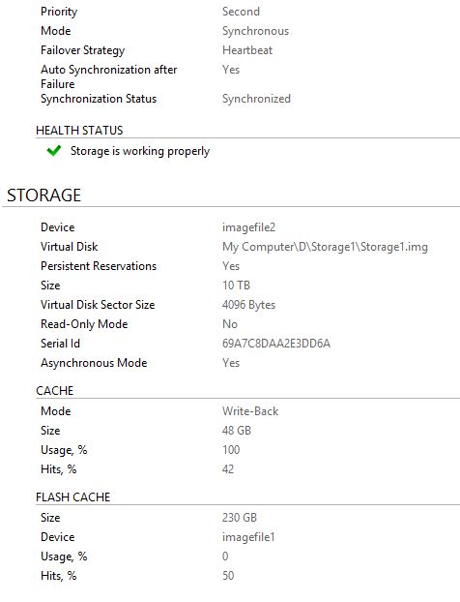Image resolution: width=460 pixels, height=602 pixels.
Task: Select the storage Size value 10 TB
Action: click(x=236, y=286)
